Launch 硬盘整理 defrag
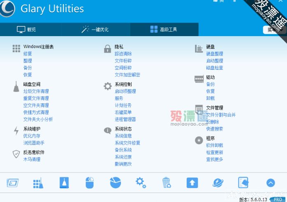Image resolution: width=287 pixels, height=202 pixels. click(x=215, y=54)
